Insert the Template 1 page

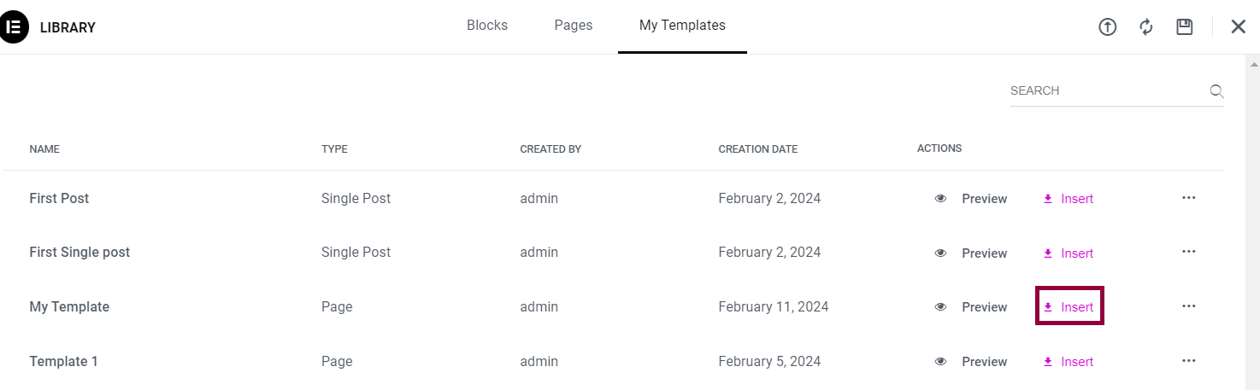pos(1069,362)
